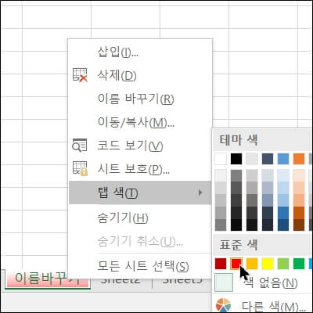The width and height of the screenshot is (313, 313).
Task: Select the 이름바꾸기 sheet tab
Action: (48, 279)
